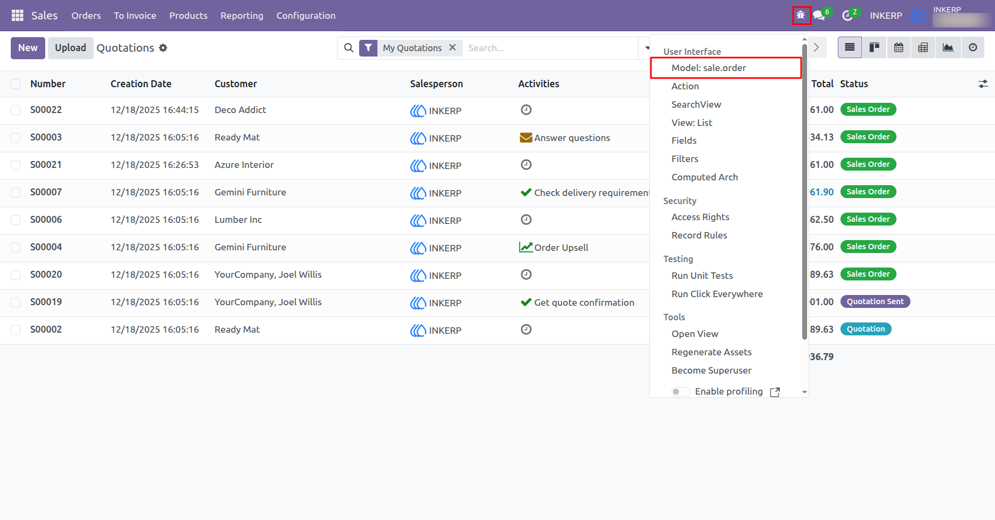Viewport: 995px width, 520px height.
Task: Switch to Graph view
Action: [x=948, y=47]
